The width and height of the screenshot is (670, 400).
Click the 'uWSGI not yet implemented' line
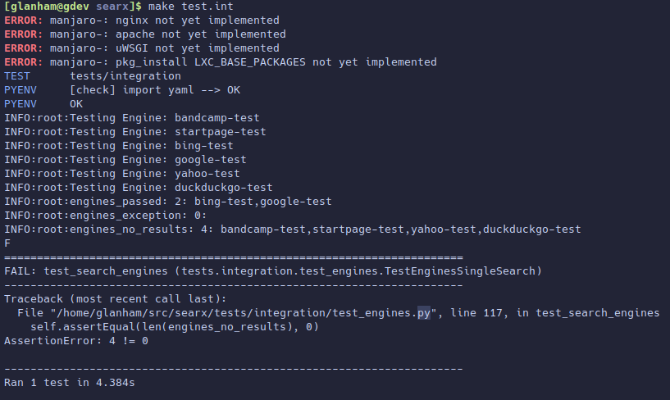(x=142, y=48)
